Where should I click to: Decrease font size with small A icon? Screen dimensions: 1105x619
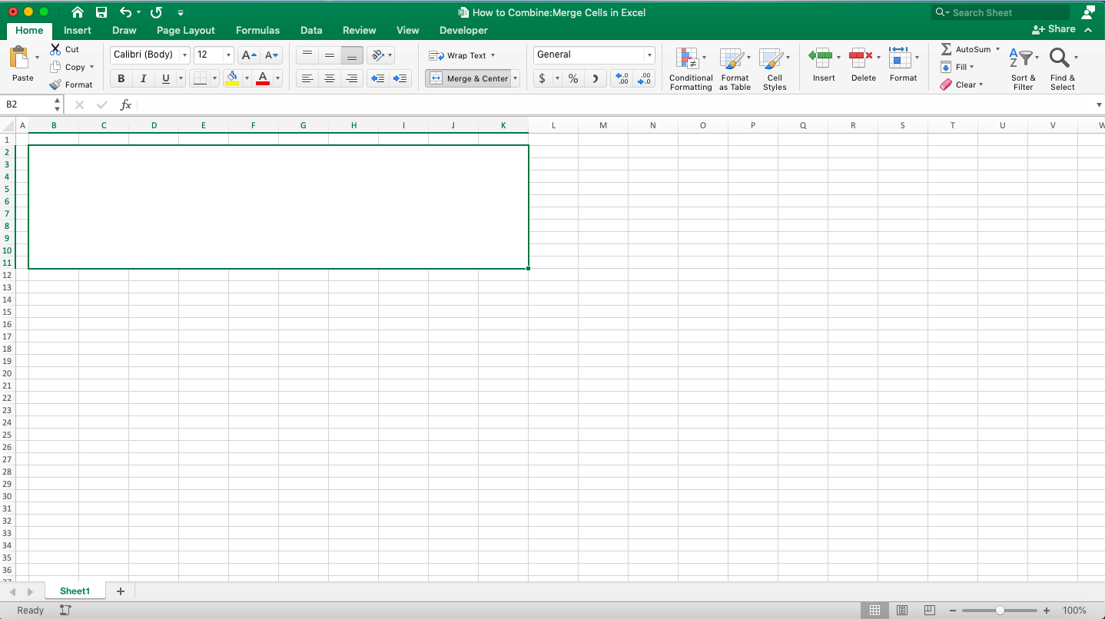click(x=271, y=55)
